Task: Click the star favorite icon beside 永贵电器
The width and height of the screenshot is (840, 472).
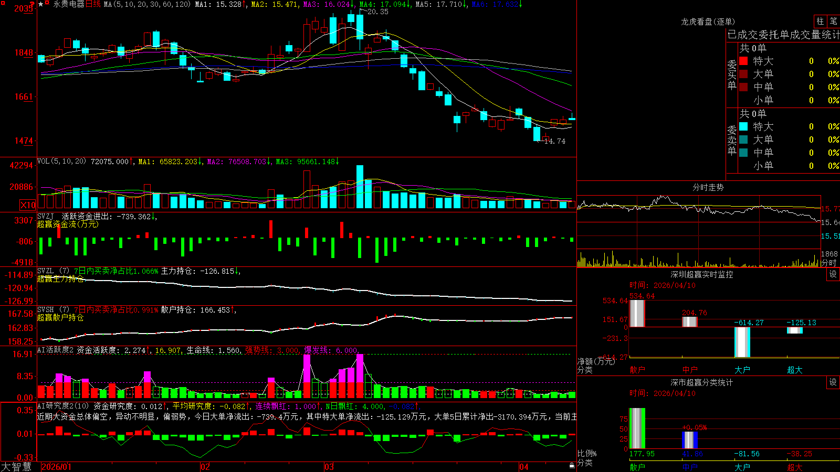Action: point(41,4)
